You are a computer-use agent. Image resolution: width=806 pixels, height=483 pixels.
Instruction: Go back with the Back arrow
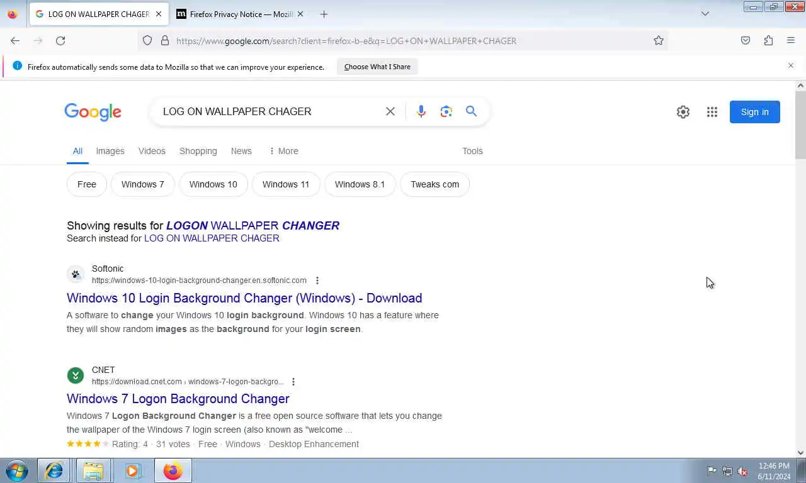click(15, 40)
